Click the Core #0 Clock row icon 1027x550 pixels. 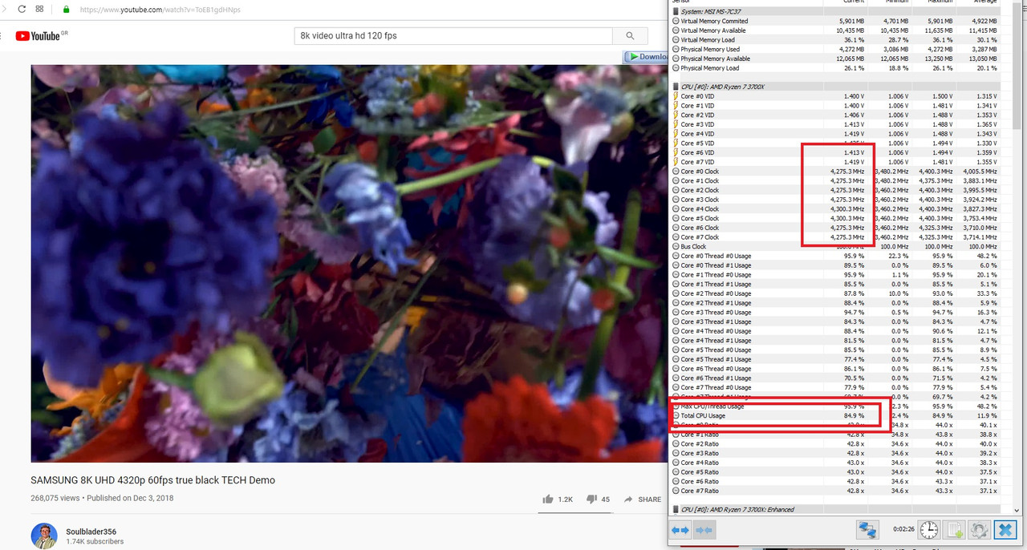coord(676,172)
